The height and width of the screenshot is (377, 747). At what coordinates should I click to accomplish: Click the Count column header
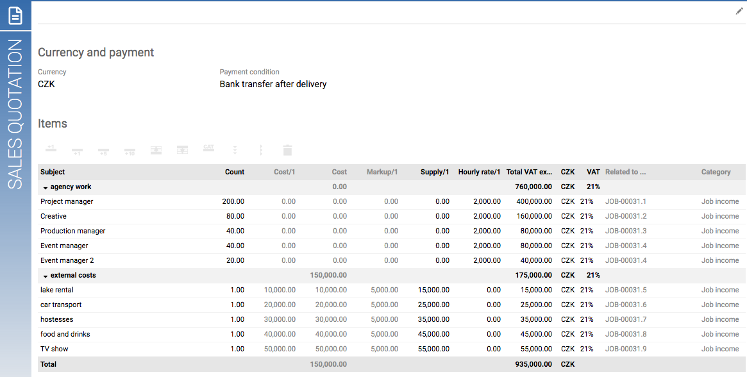[235, 172]
